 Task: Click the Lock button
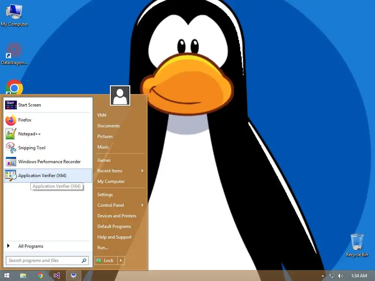[x=106, y=261]
